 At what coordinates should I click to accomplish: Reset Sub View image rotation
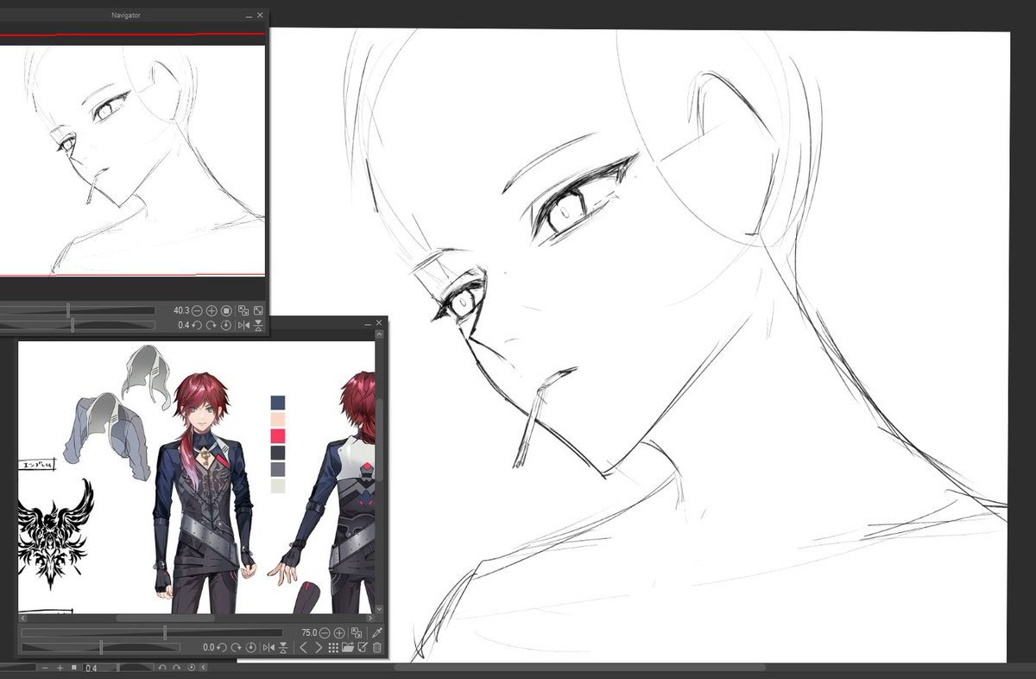pos(251,647)
